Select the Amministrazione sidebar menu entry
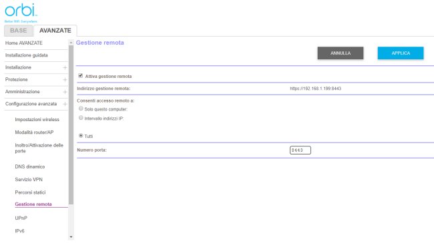434x243 pixels. pyautogui.click(x=23, y=92)
